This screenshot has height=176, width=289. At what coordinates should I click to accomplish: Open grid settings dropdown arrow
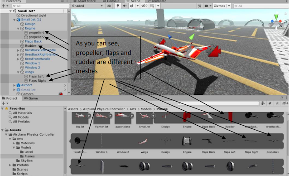158,6
